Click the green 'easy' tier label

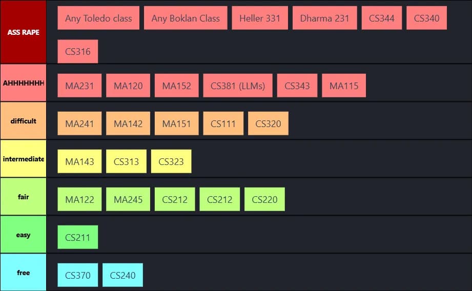click(23, 235)
